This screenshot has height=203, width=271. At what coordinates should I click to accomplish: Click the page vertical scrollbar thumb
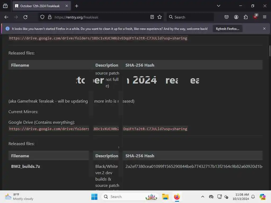pyautogui.click(x=270, y=51)
